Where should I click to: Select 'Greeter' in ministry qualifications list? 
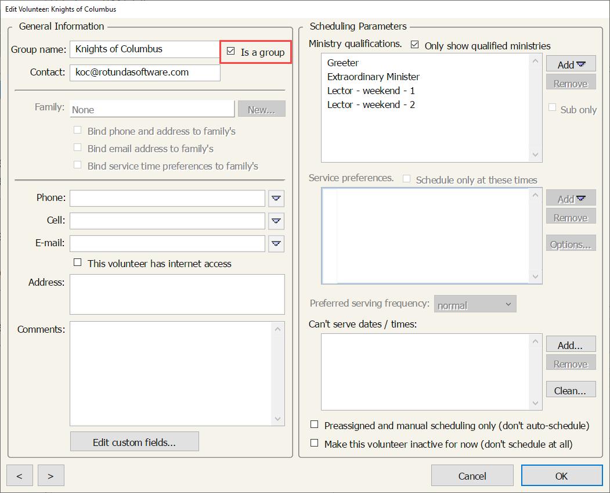tap(343, 63)
